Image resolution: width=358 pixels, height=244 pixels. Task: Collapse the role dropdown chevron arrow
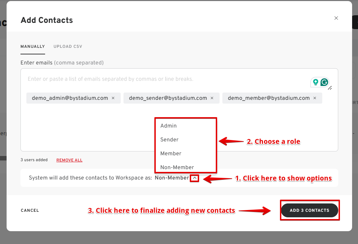point(195,178)
